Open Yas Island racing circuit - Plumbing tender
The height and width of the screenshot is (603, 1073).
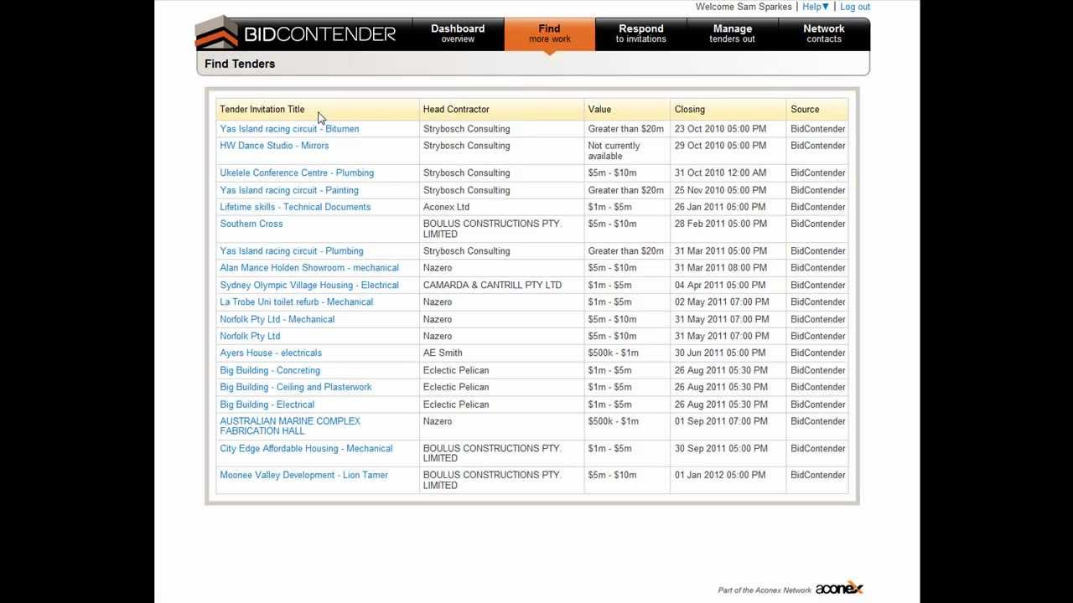click(292, 251)
